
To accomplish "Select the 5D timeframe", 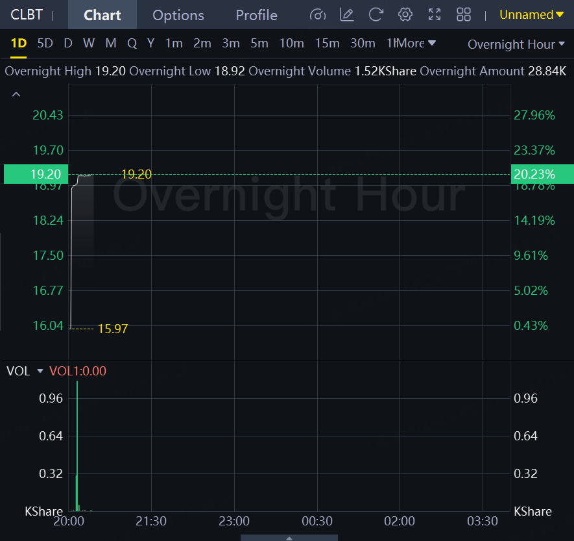I will click(45, 44).
